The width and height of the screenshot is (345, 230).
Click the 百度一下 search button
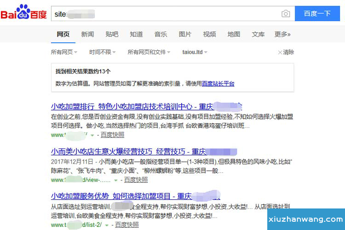click(317, 14)
